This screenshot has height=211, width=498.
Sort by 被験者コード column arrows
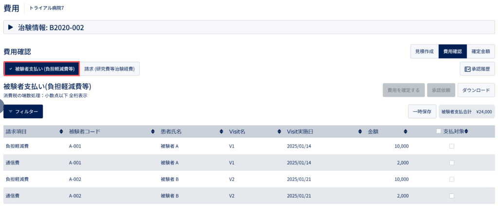pyautogui.click(x=153, y=131)
